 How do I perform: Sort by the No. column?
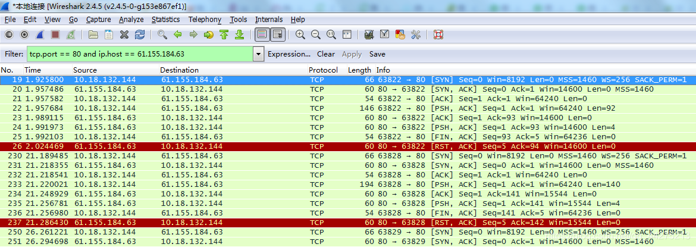(x=11, y=70)
